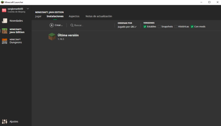Select the Minecraft Java Edition grass block icon

click(5, 31)
